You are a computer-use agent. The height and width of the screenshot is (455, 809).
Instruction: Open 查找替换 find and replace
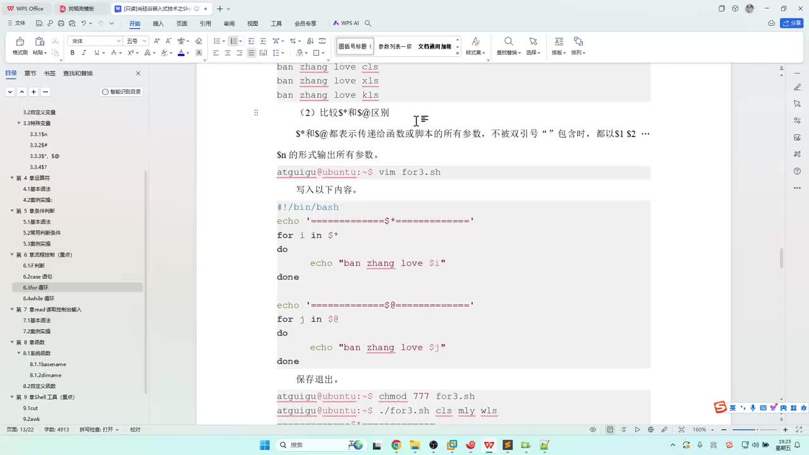coord(508,46)
